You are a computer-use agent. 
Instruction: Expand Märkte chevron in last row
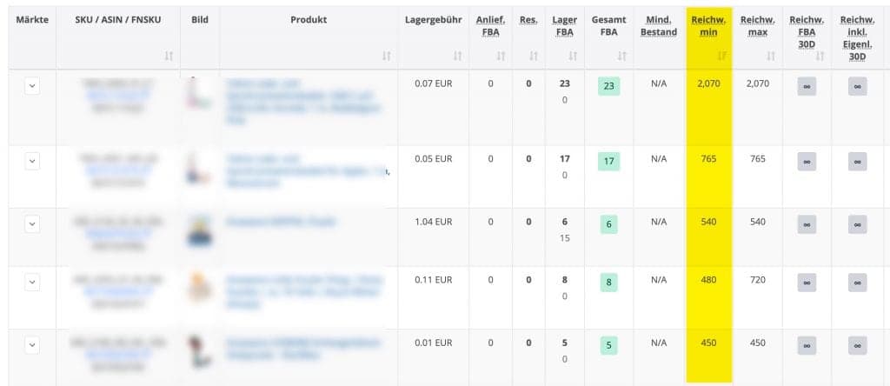tap(32, 344)
